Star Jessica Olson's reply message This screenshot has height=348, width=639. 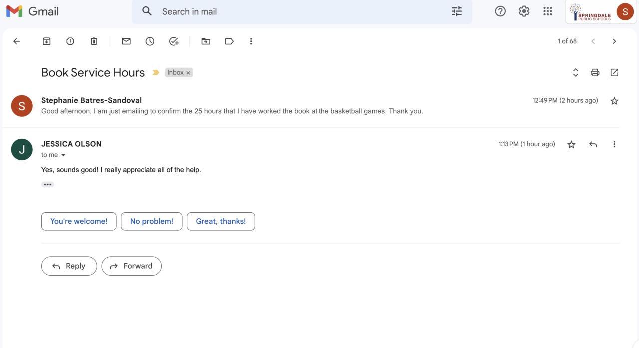coord(572,144)
